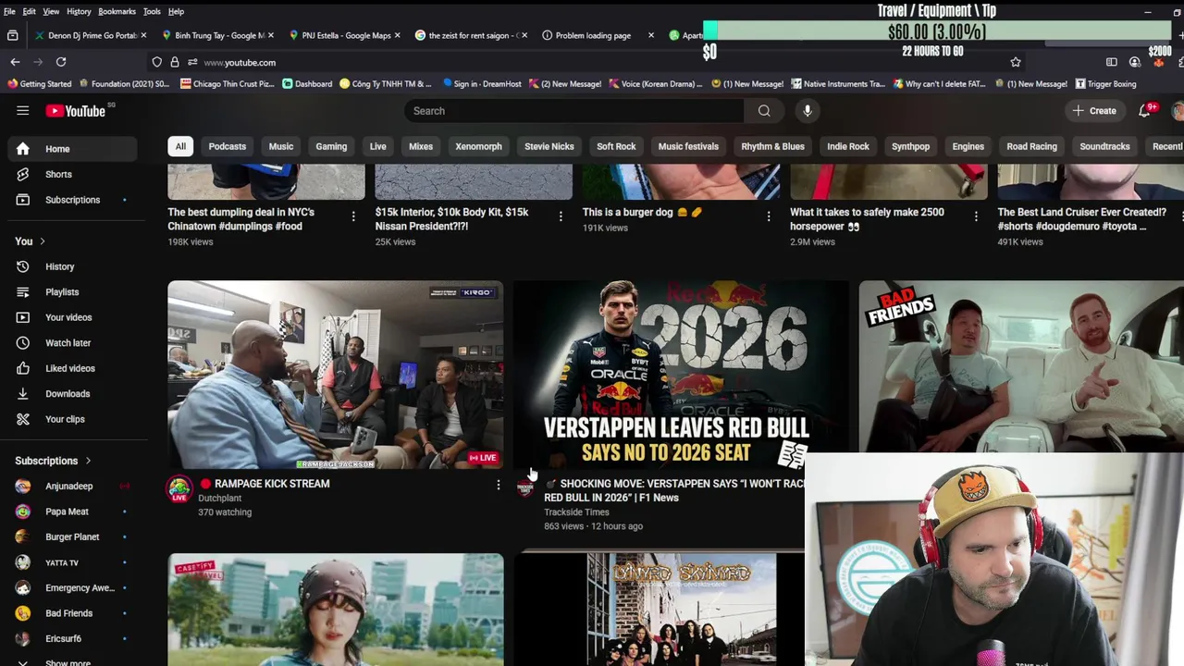Open options for Nissan President short
Viewport: 1184px width, 666px height.
[x=560, y=216]
